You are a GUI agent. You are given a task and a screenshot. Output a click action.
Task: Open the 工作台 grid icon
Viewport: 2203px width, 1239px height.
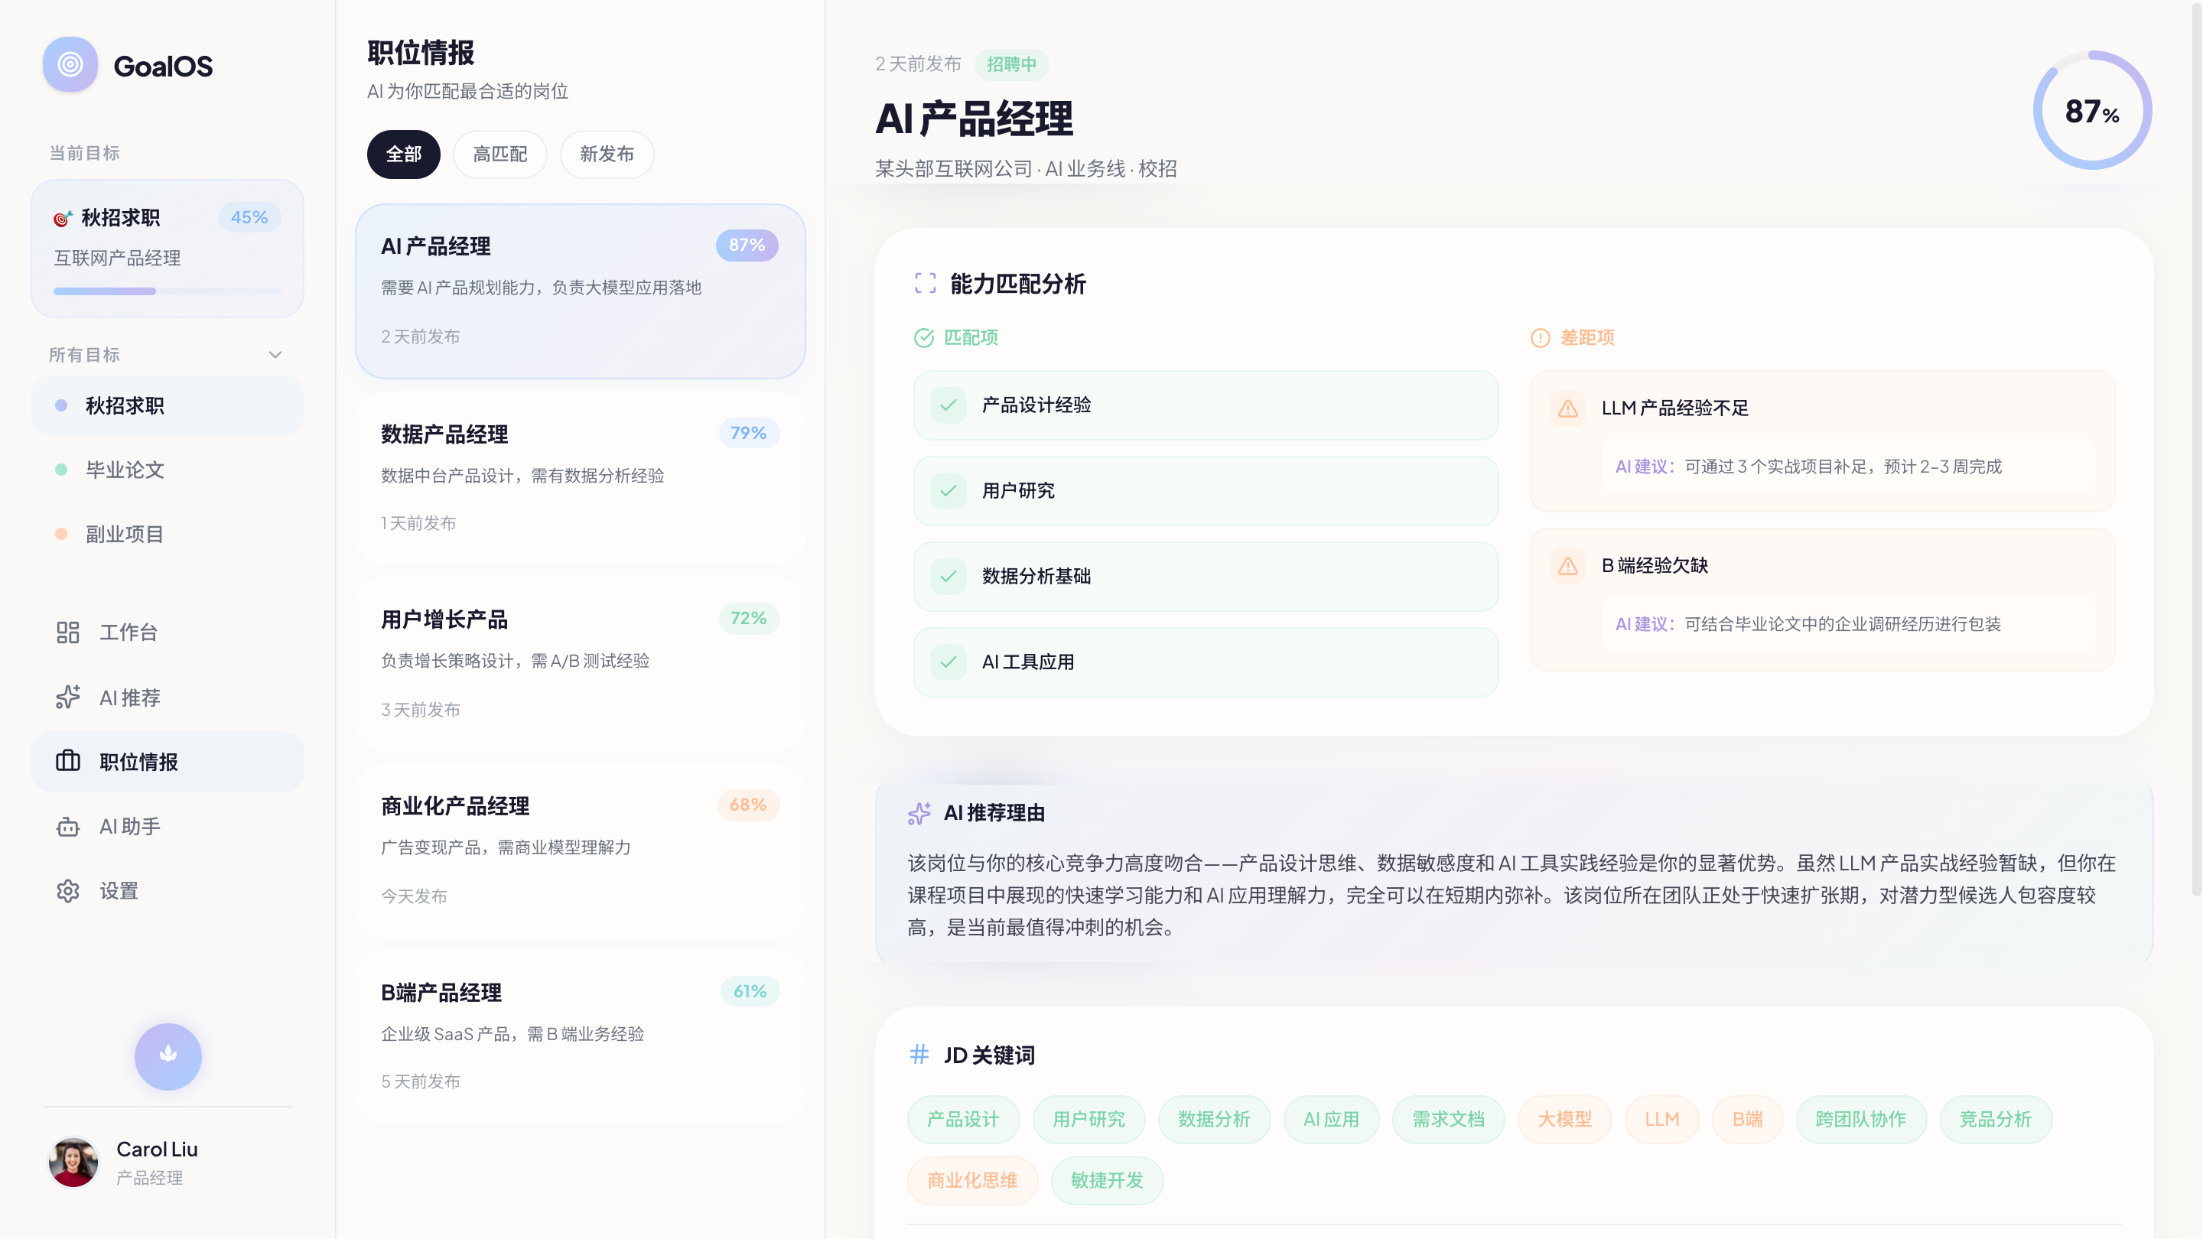67,632
